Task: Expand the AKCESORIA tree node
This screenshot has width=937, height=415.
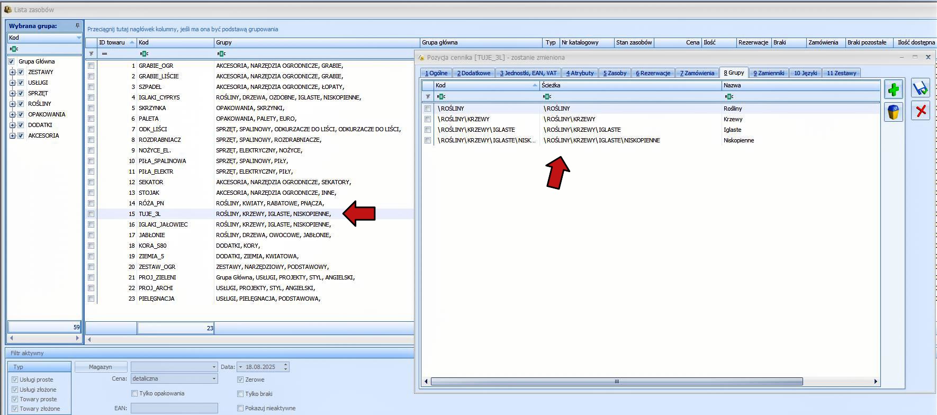Action: 12,136
